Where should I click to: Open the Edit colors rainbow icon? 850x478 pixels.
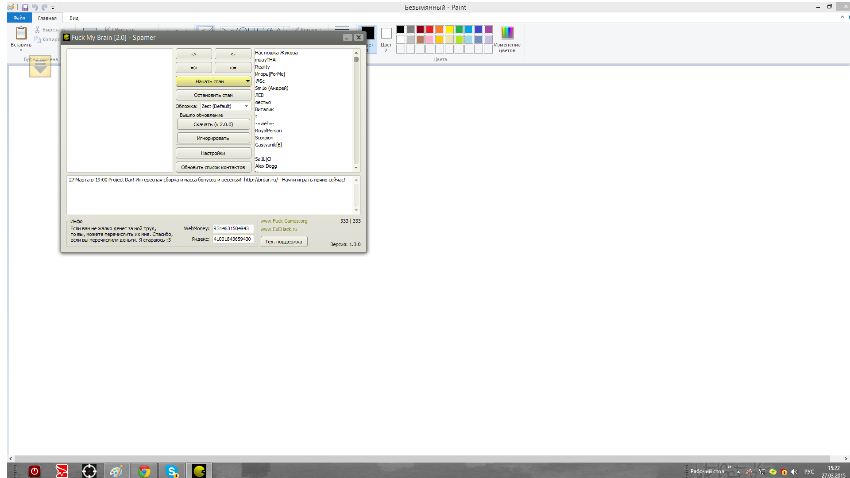(x=507, y=33)
